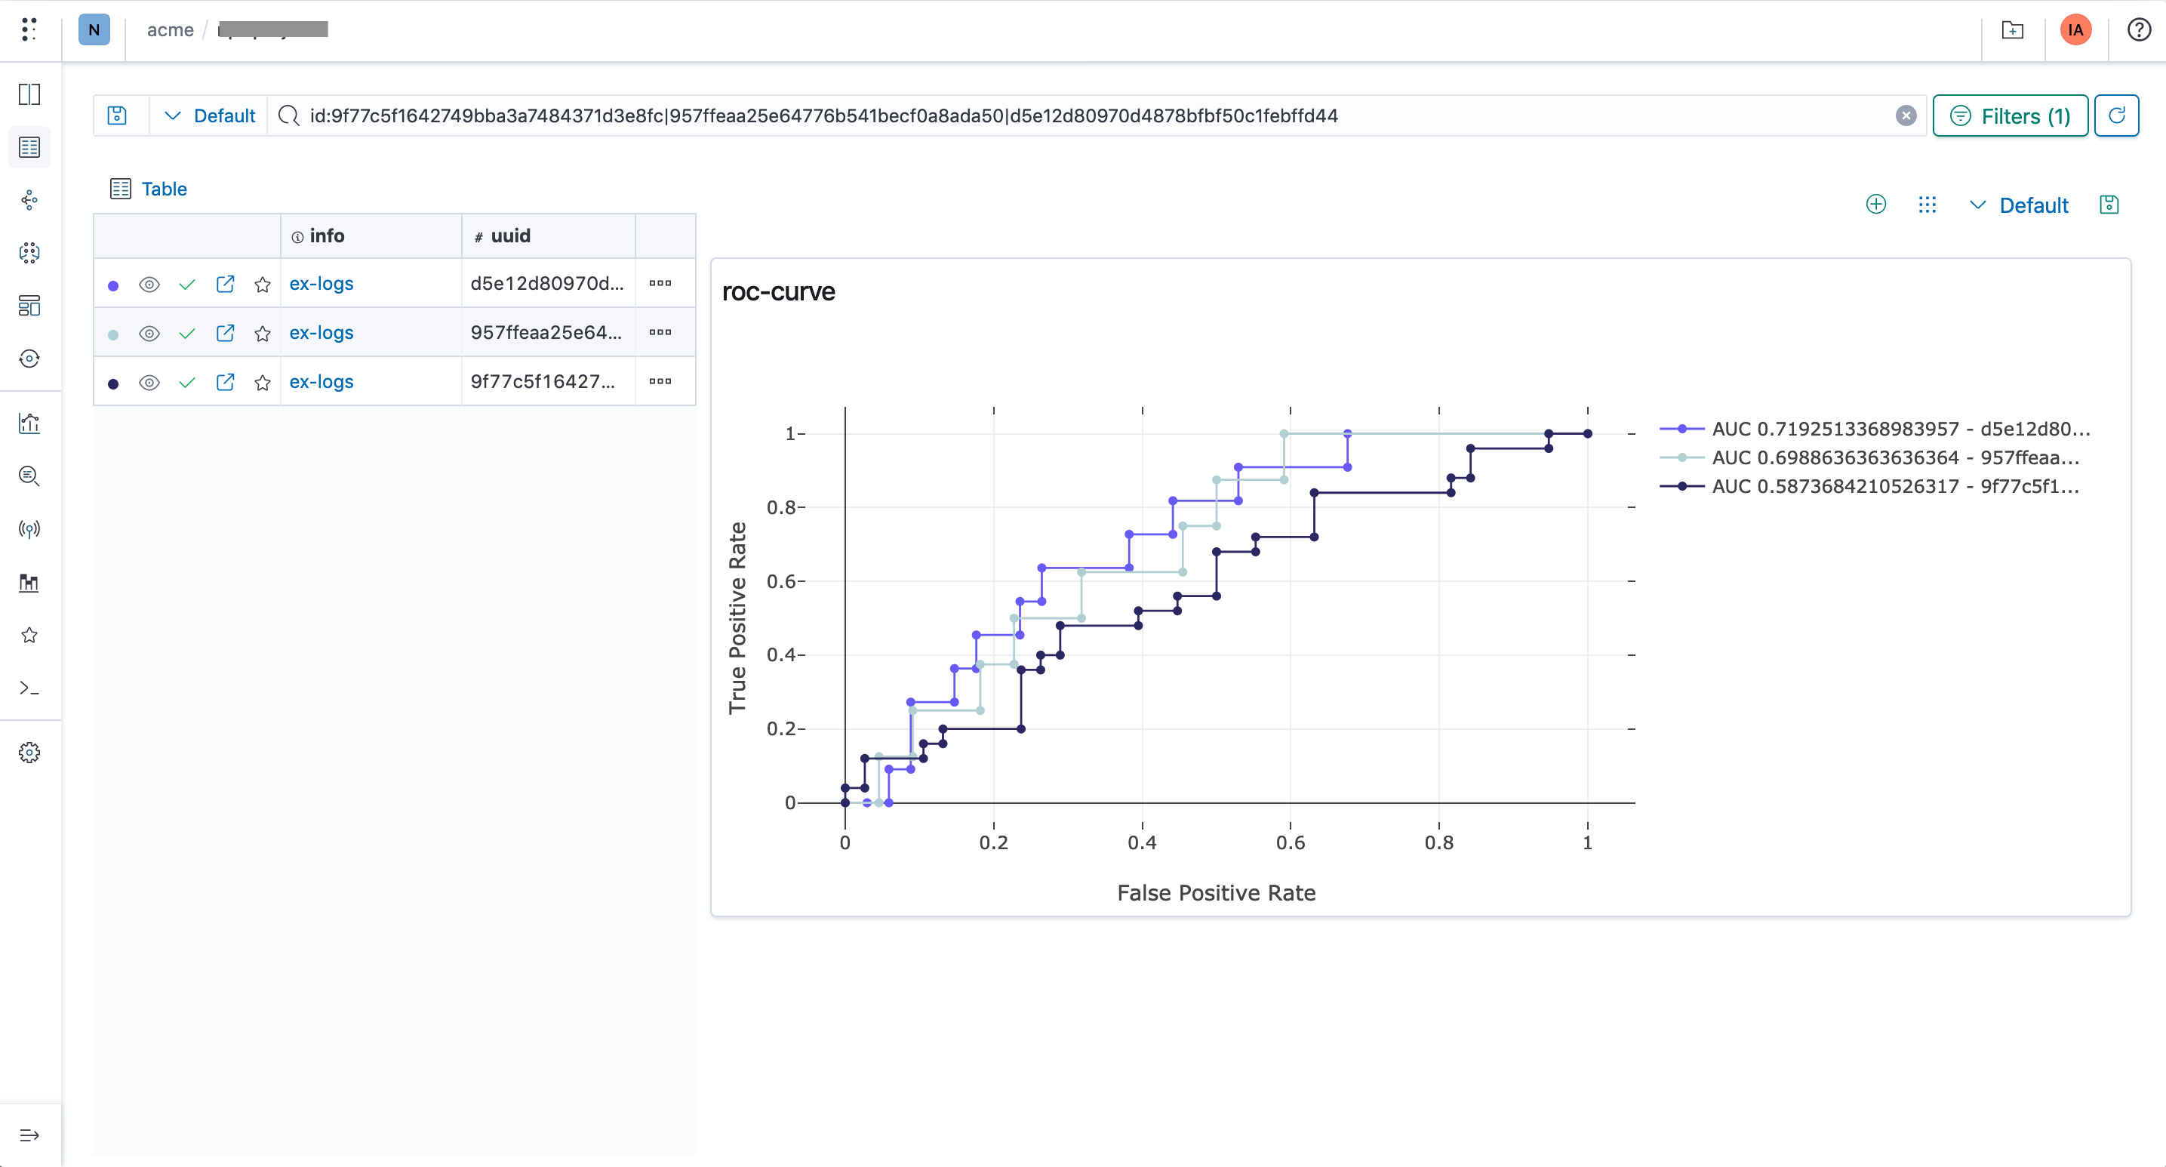Toggle visibility eye for run 957ffeaa25e64

[x=149, y=334]
